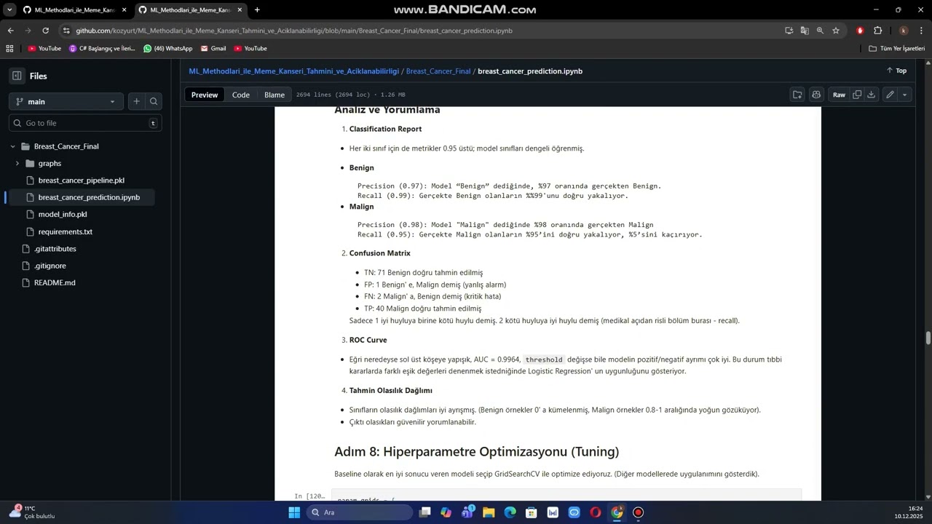Click the Go to file search field

(x=85, y=123)
